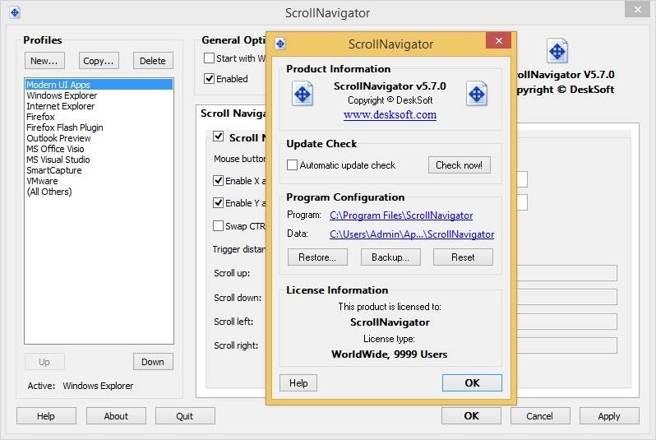The height and width of the screenshot is (440, 656).
Task: Uncheck the Enabled checkbox
Action: [x=209, y=78]
